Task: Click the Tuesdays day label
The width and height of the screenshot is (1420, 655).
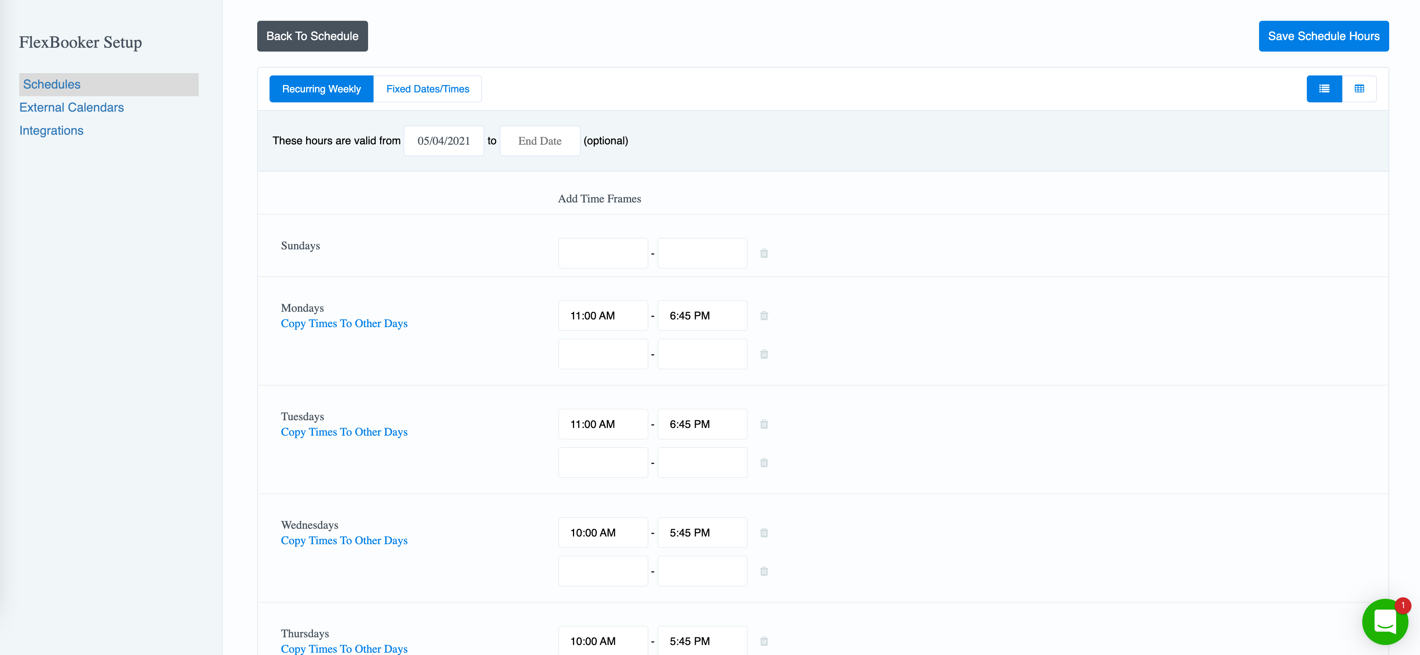Action: 303,416
